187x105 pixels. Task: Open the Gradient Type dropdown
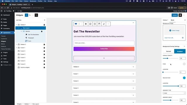pos(174,93)
